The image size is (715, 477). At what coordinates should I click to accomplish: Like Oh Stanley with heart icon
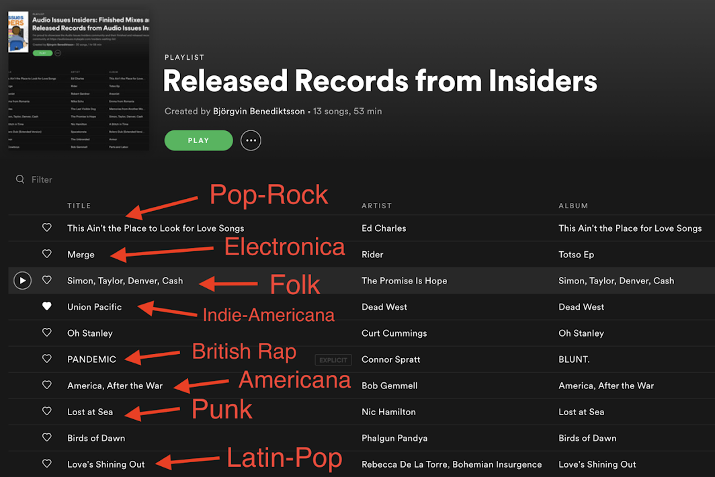click(x=47, y=333)
